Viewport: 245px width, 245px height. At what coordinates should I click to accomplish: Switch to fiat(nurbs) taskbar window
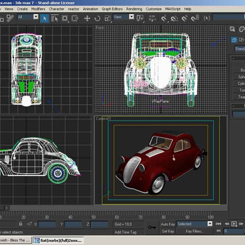click(x=58, y=240)
